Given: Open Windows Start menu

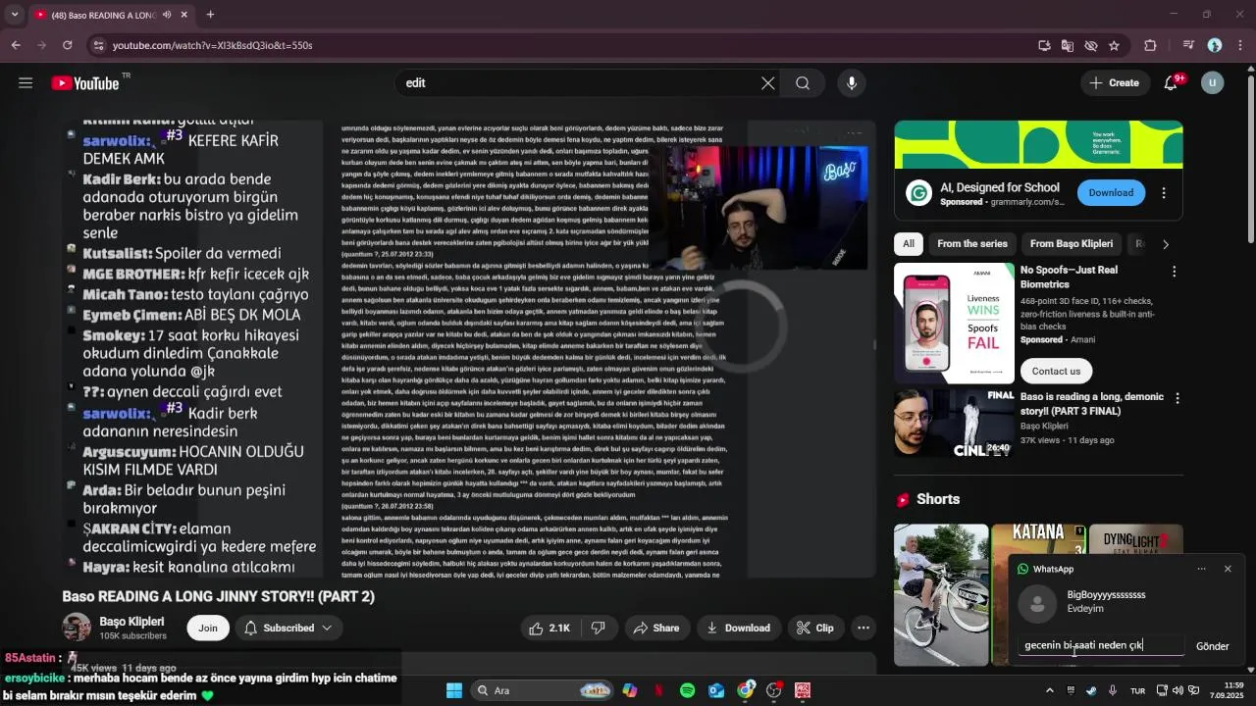Looking at the screenshot, I should pyautogui.click(x=454, y=690).
